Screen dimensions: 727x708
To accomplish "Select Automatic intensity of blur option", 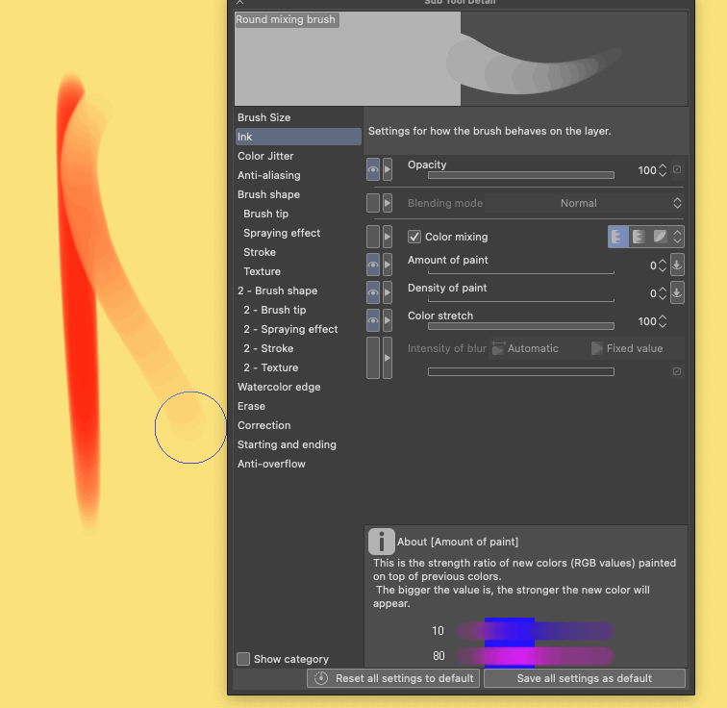I will (x=525, y=348).
